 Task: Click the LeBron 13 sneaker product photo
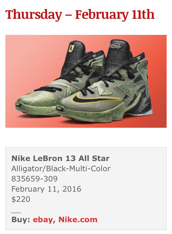tap(86, 81)
